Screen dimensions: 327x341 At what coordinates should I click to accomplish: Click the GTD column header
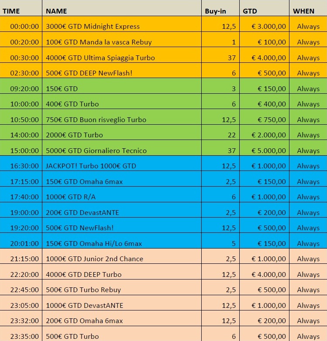pos(250,11)
